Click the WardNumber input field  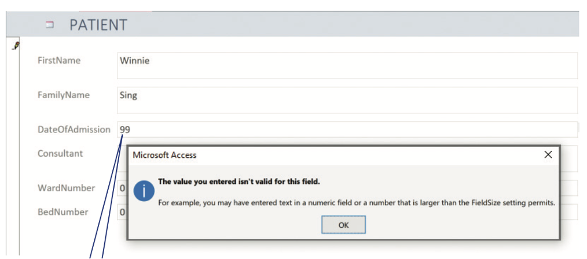[x=122, y=188]
